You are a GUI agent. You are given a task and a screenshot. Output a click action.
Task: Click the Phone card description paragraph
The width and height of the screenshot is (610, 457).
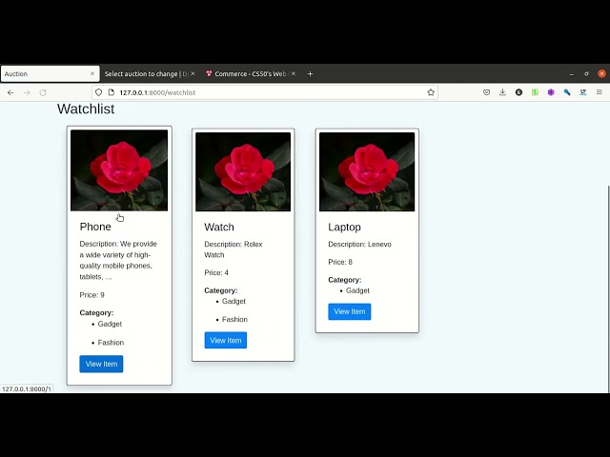pyautogui.click(x=118, y=260)
